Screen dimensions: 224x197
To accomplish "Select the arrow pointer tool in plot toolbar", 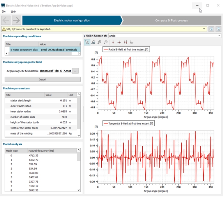I will (87, 42).
